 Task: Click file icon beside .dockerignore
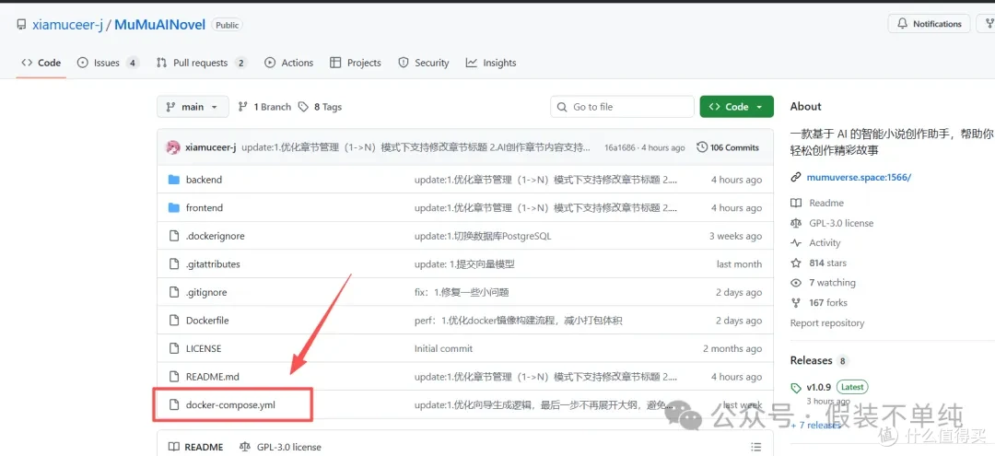coord(174,236)
